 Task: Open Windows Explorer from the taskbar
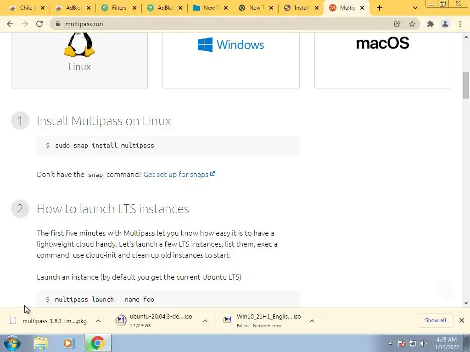[41, 343]
